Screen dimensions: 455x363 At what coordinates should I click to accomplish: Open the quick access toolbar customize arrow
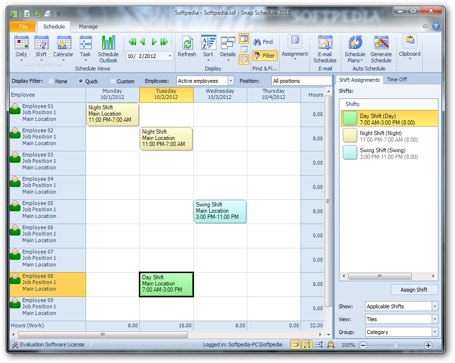point(58,14)
